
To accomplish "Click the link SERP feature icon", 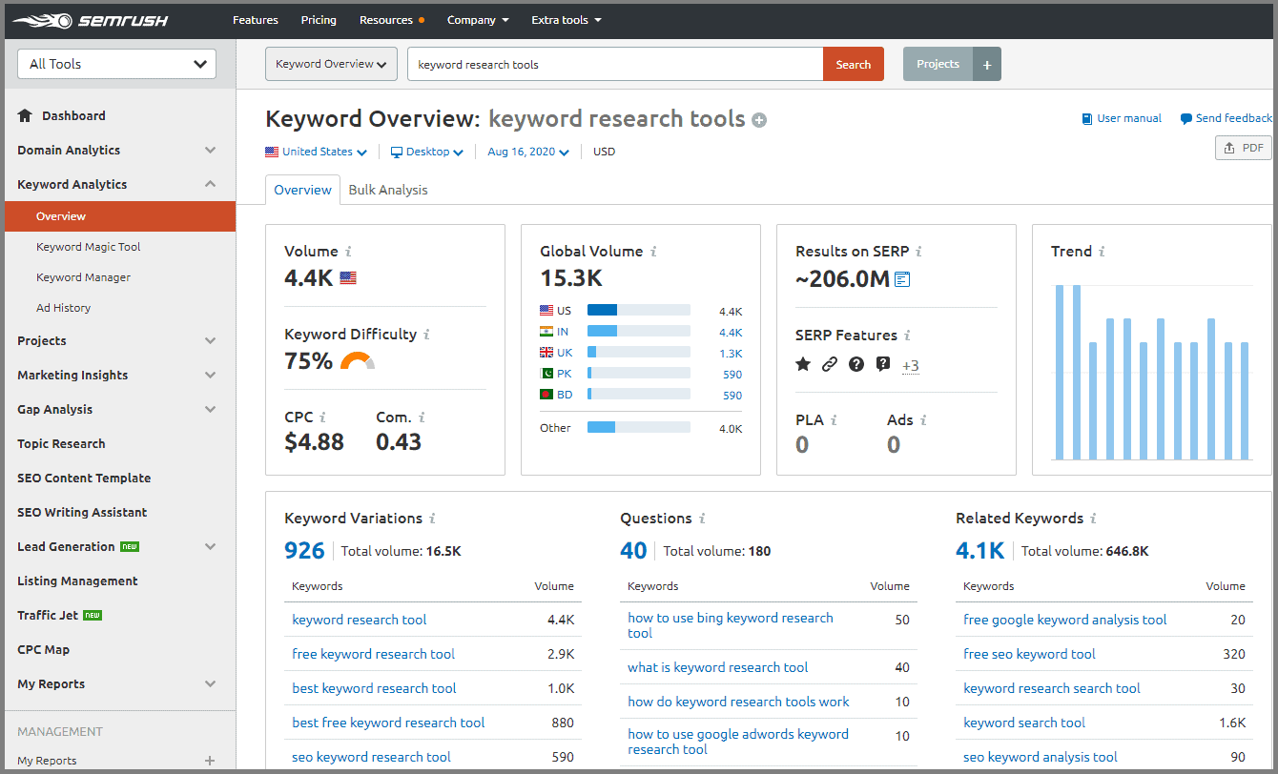I will point(830,364).
